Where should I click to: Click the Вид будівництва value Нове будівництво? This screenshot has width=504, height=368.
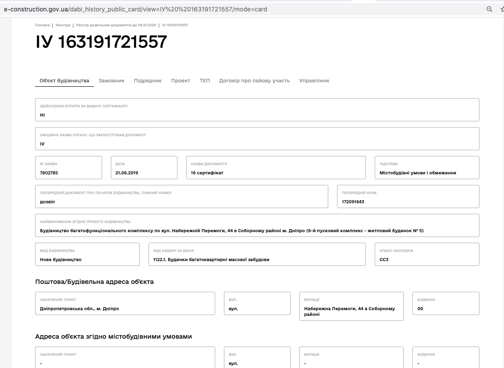point(61,260)
